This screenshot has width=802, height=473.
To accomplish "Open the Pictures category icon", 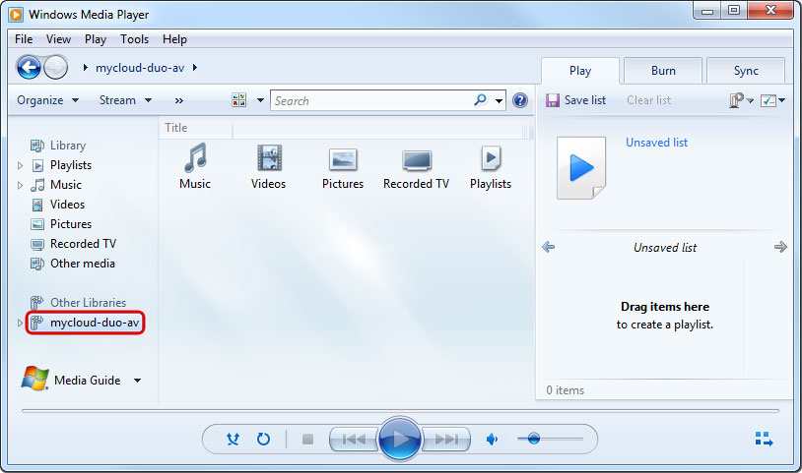I will point(343,159).
